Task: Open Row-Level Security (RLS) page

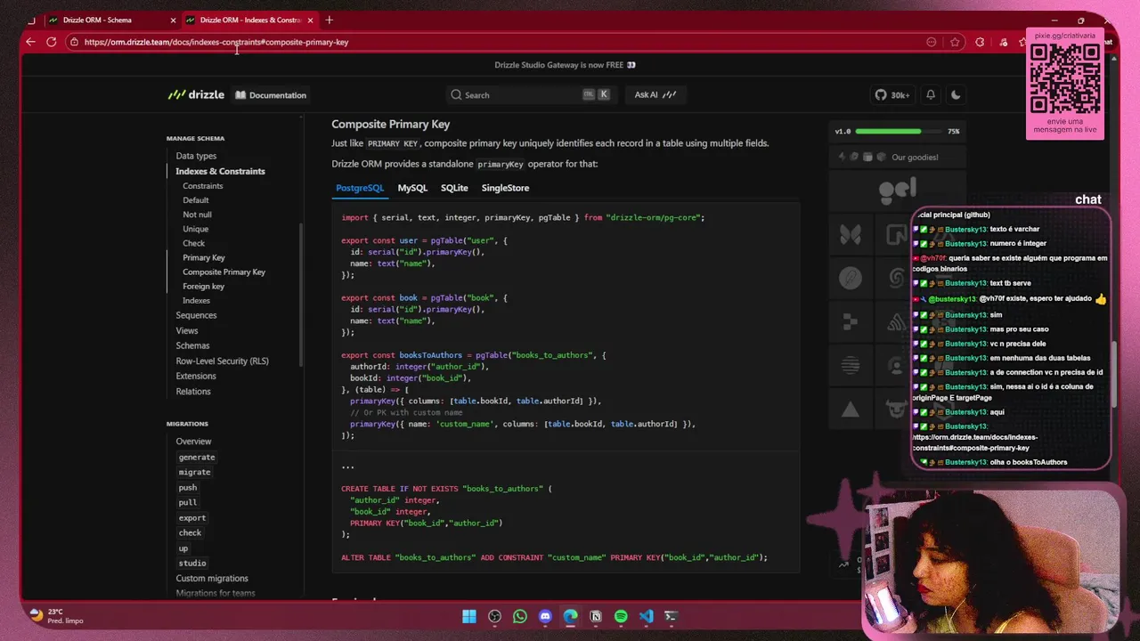Action: click(x=222, y=361)
